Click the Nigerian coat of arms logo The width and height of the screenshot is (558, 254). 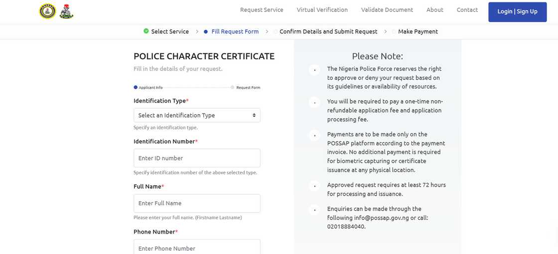click(x=66, y=11)
